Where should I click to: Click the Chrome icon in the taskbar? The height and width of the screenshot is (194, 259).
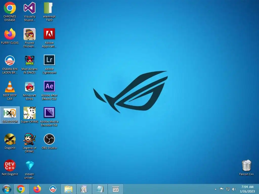pos(21,189)
